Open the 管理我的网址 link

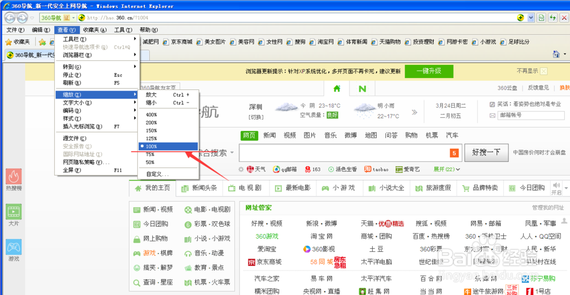click(548, 208)
